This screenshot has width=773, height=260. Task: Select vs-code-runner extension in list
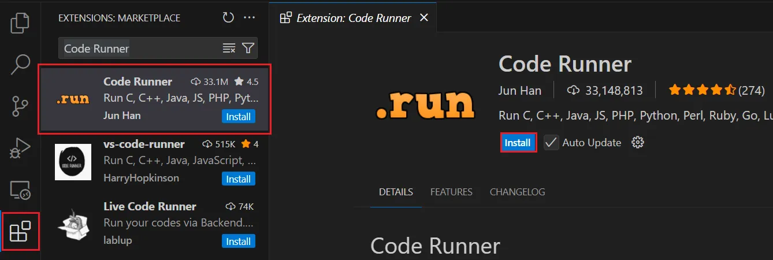click(x=154, y=162)
